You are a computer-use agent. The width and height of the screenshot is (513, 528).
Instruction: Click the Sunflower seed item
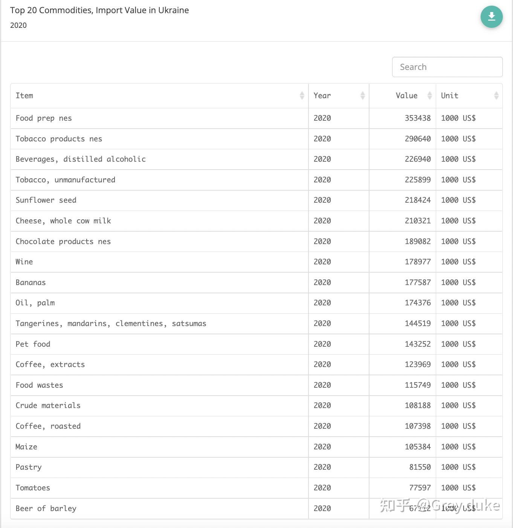click(x=46, y=200)
